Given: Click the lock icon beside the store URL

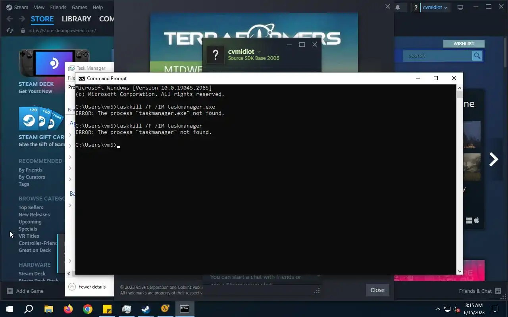Looking at the screenshot, I should pos(23,31).
